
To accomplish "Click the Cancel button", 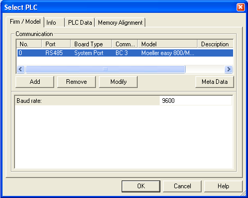I will pyautogui.click(x=182, y=186).
